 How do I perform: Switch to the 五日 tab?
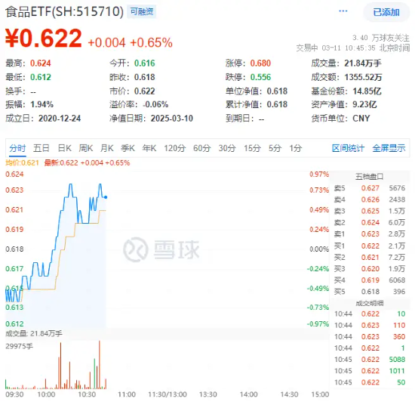click(41, 148)
